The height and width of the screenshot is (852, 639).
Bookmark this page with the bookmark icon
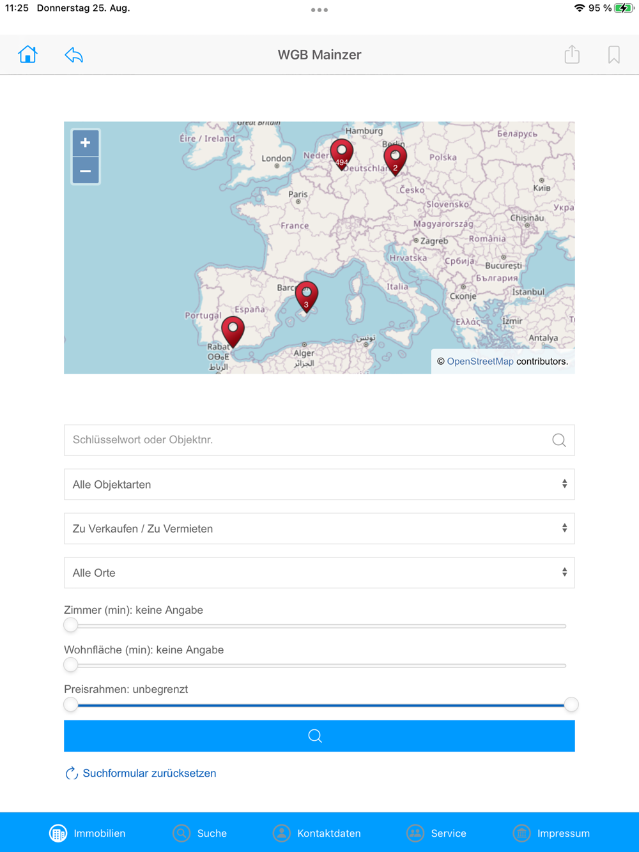click(x=614, y=55)
